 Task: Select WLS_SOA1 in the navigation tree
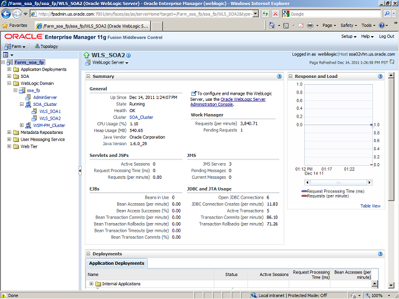[50, 111]
